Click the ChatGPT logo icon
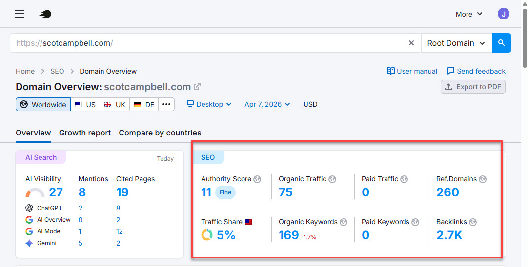The width and height of the screenshot is (528, 267). click(x=29, y=208)
